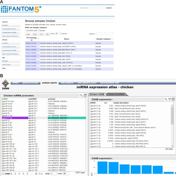Check the tissues filter checkbox

click(x=39, y=30)
